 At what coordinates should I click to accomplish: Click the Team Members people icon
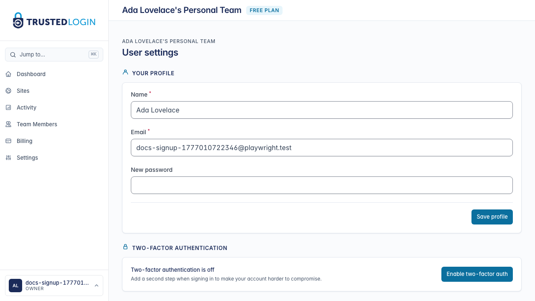click(8, 124)
